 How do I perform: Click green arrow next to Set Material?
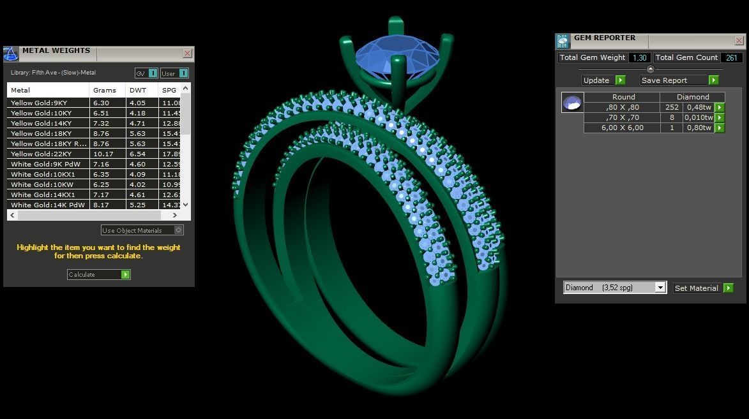(x=729, y=288)
